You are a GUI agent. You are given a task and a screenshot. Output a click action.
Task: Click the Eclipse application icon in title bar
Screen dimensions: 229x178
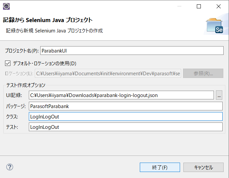[6, 6]
